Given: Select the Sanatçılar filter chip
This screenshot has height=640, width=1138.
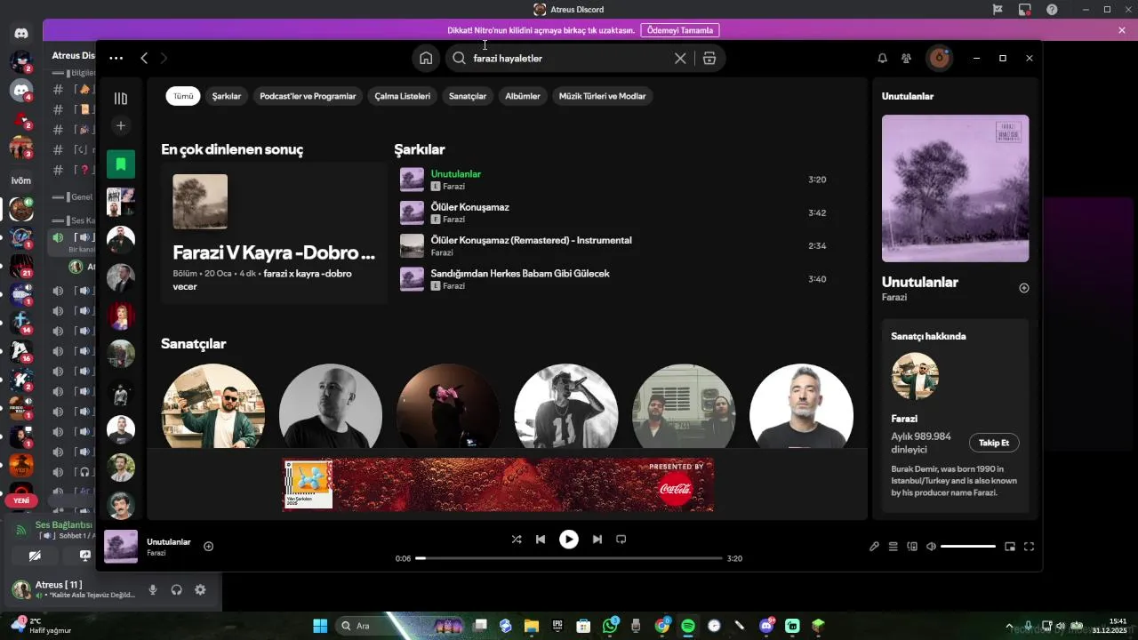Looking at the screenshot, I should [468, 96].
